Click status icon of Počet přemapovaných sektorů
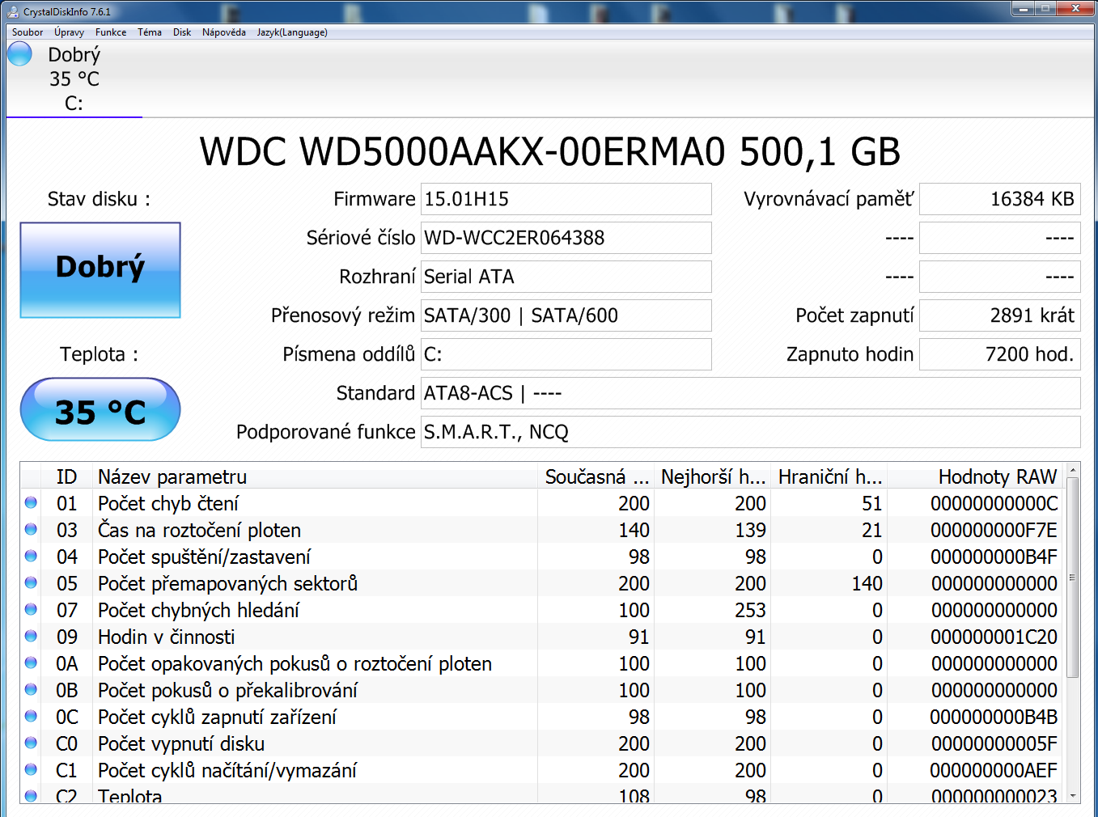This screenshot has width=1098, height=817. click(31, 582)
